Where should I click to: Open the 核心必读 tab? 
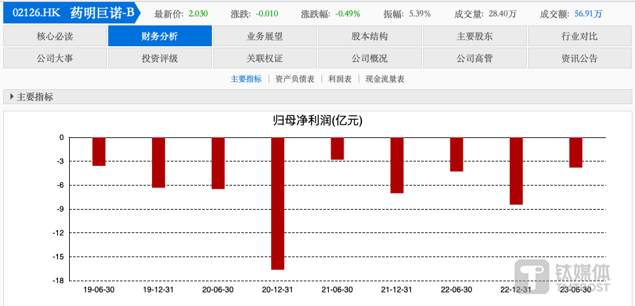tap(55, 36)
